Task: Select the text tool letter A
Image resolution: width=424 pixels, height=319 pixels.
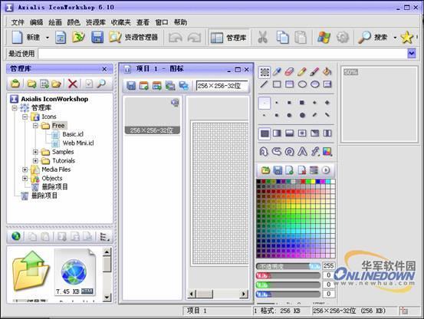Action: [302, 151]
